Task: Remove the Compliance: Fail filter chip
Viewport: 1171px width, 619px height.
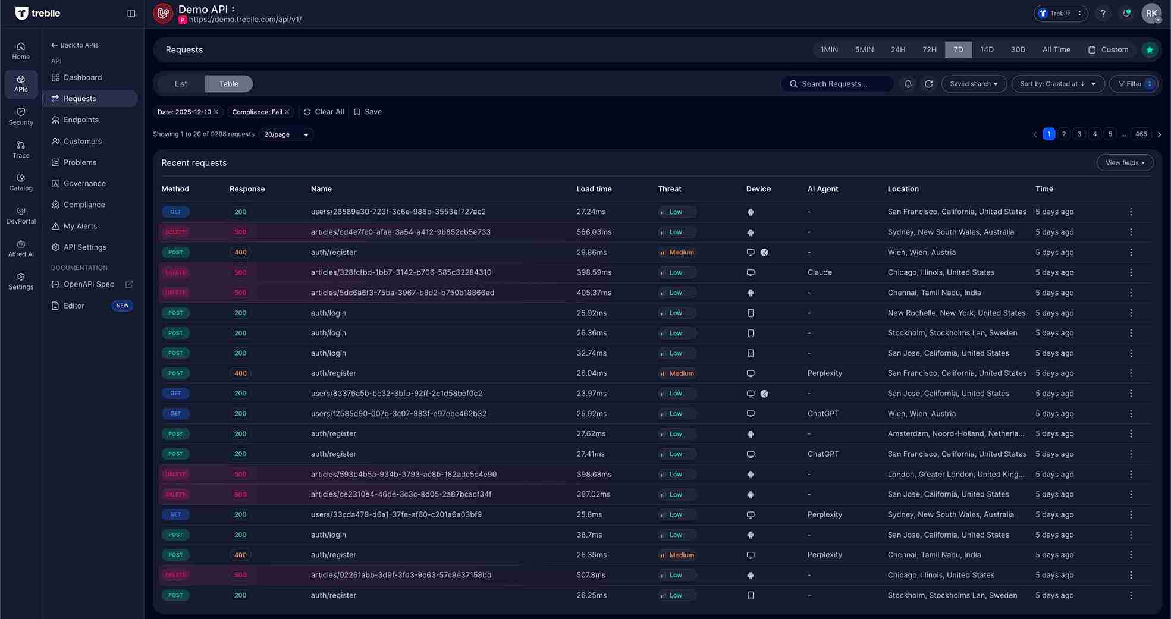Action: tap(287, 112)
